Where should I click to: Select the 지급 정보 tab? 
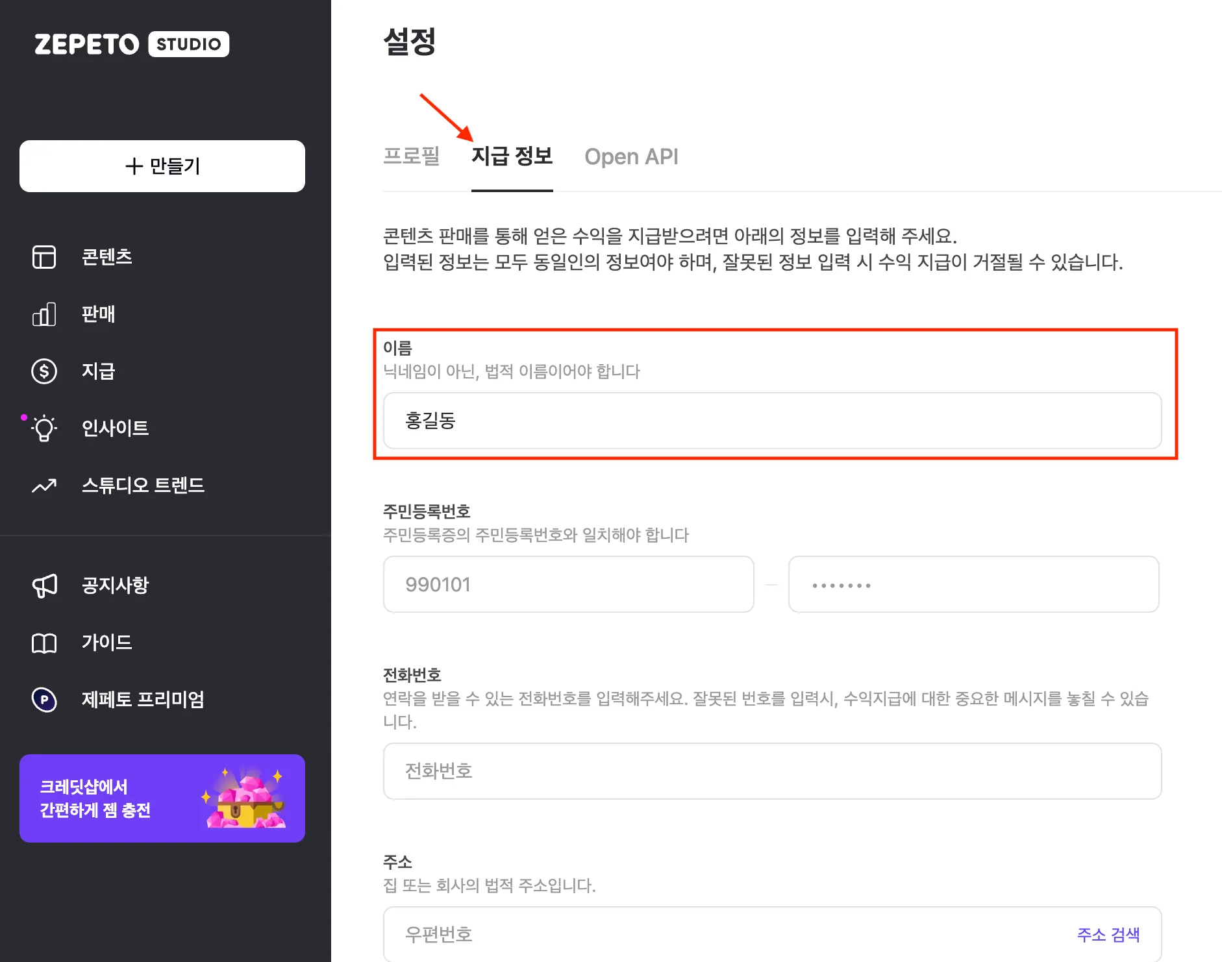tap(512, 156)
